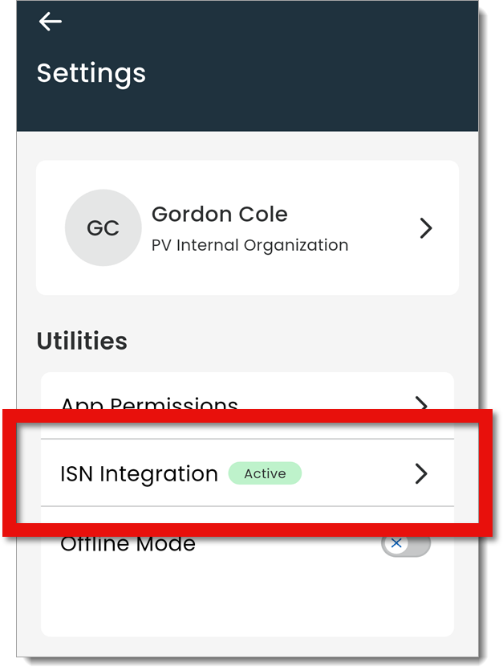Image resolution: width=503 pixels, height=667 pixels.
Task: Open the App Permissions menu entry
Action: click(149, 404)
